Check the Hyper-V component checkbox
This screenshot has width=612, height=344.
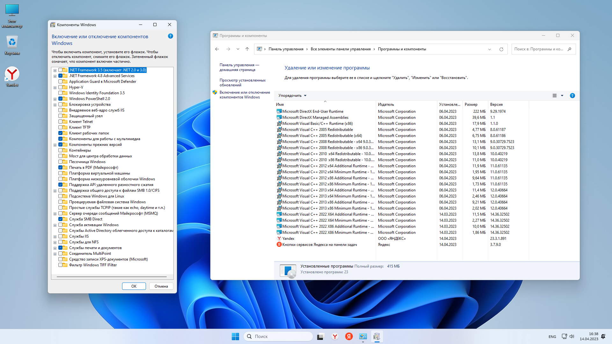tap(61, 87)
